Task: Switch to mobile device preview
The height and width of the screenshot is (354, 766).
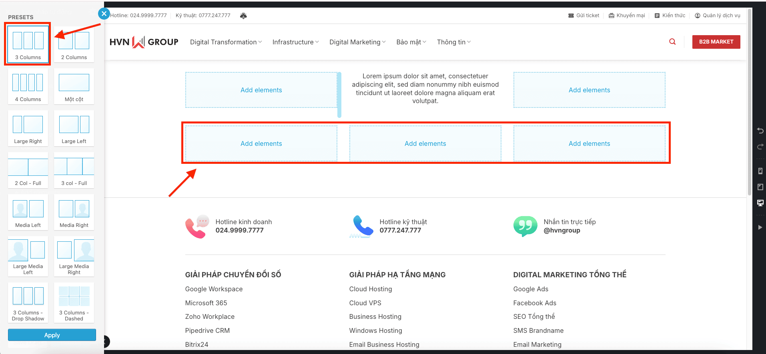Action: (760, 171)
